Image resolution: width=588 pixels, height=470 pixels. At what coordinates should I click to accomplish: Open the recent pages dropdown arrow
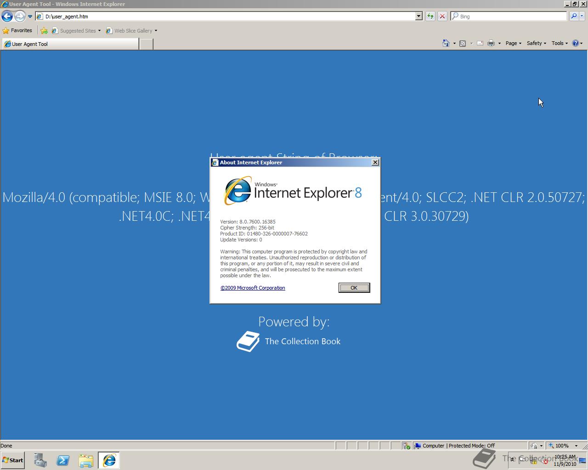pyautogui.click(x=30, y=17)
